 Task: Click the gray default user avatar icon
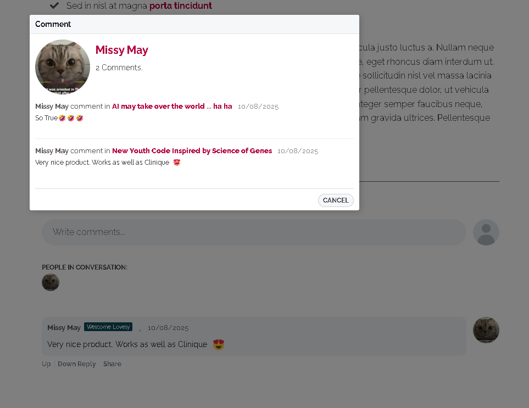click(x=486, y=232)
